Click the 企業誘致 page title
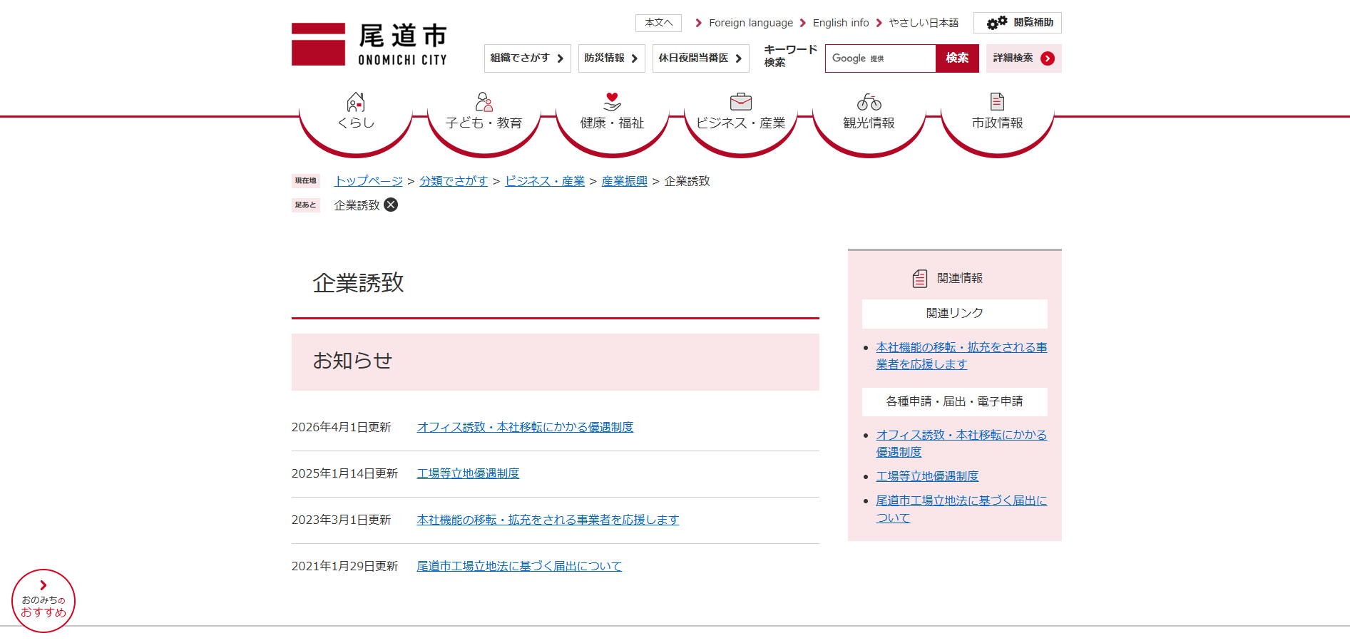 358,283
